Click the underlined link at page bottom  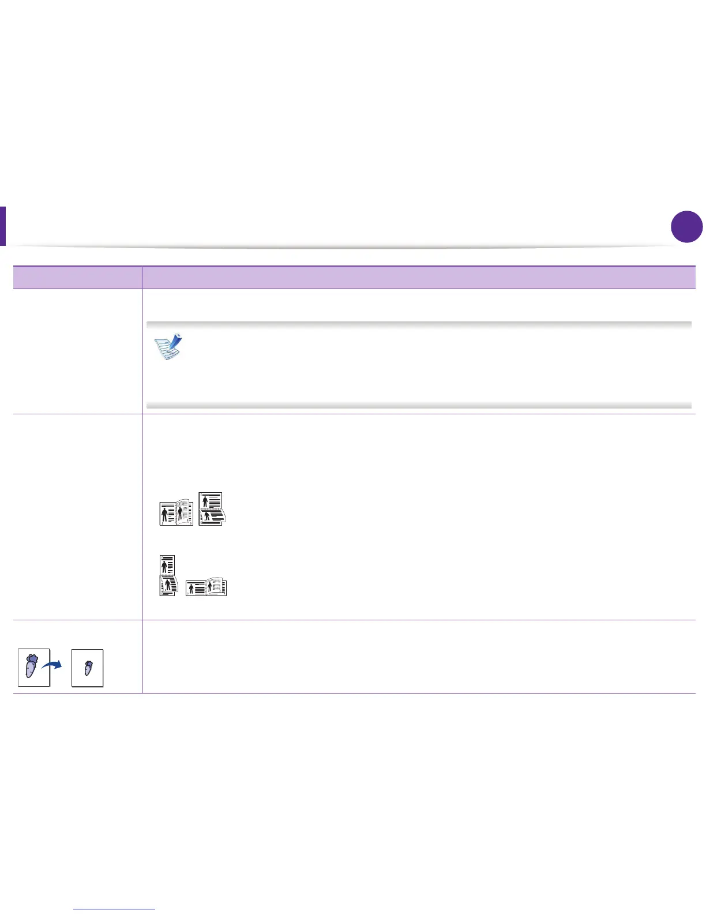115,909
